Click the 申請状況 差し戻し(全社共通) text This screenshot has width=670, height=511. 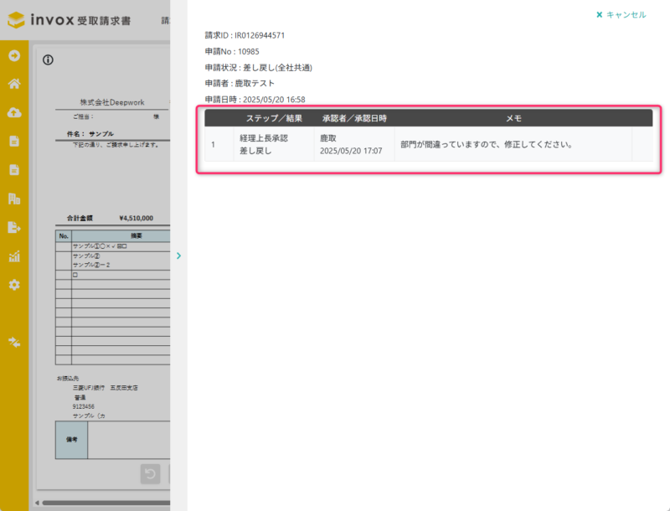click(259, 68)
